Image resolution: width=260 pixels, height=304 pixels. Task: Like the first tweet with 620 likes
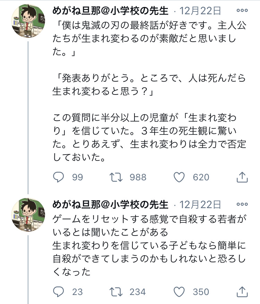pyautogui.click(x=179, y=177)
